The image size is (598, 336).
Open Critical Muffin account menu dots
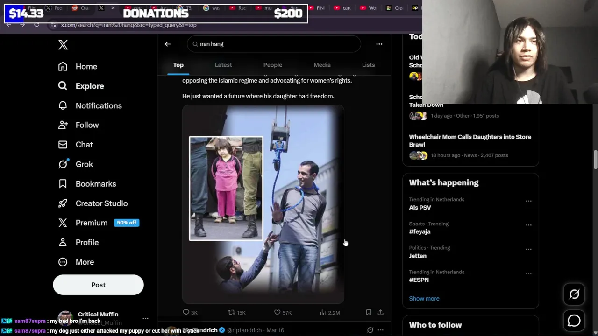pyautogui.click(x=145, y=318)
